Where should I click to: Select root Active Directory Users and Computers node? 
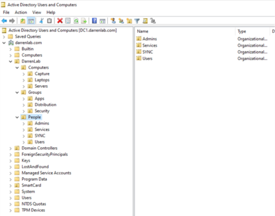pyautogui.click(x=62, y=30)
